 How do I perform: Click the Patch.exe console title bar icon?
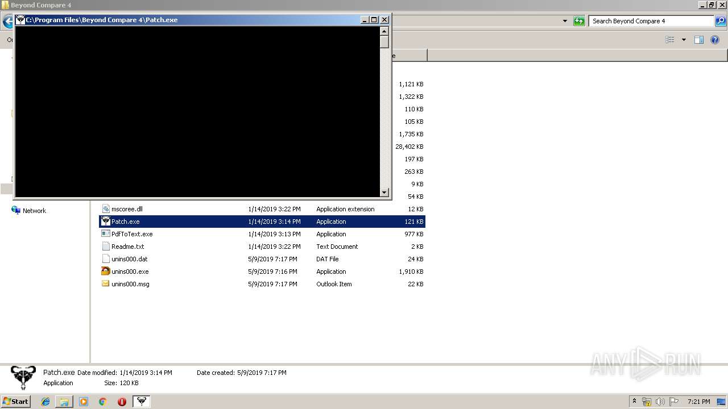[x=20, y=20]
